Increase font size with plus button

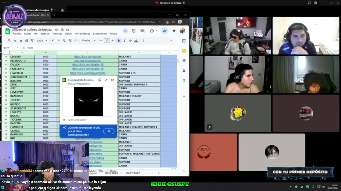(112, 41)
